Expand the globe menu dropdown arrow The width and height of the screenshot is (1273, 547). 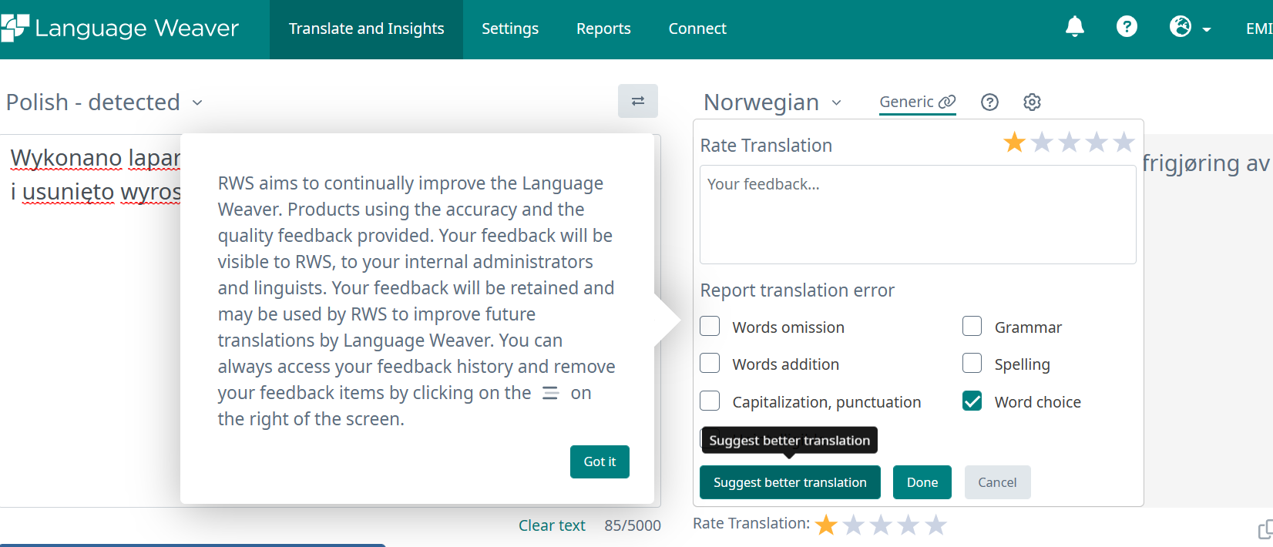[1207, 29]
